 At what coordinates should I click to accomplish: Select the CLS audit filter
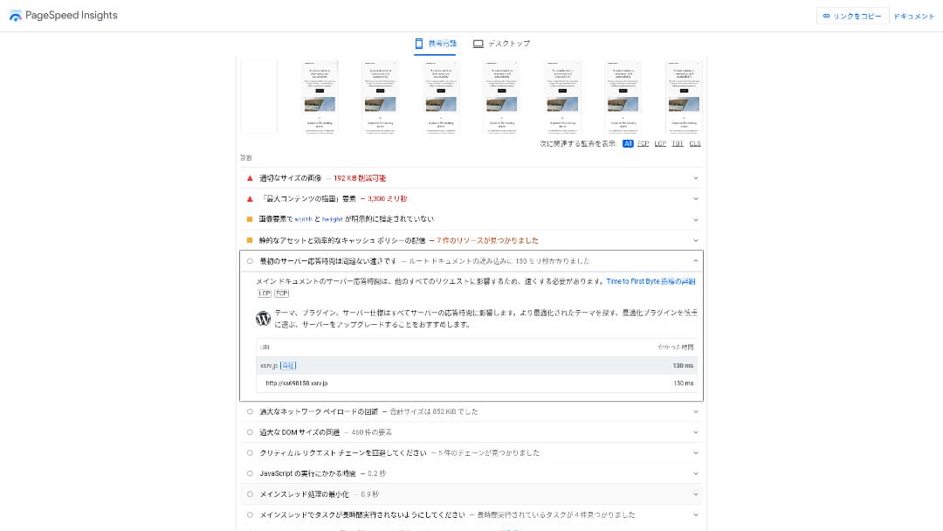[695, 143]
